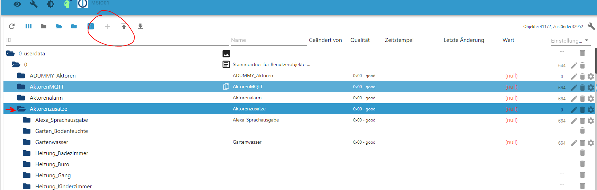Edit the AktorenMQTT object with pencil

click(574, 87)
